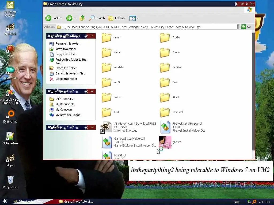
Task: Select the movies folder
Action: 171,68
